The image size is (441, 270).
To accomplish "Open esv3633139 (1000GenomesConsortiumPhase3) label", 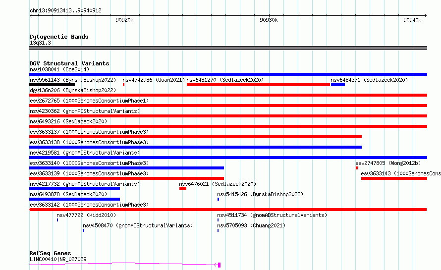I will click(89, 173).
